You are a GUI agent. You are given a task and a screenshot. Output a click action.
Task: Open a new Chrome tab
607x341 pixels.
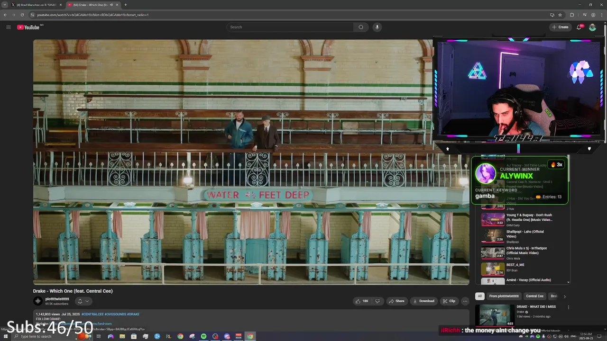[126, 5]
